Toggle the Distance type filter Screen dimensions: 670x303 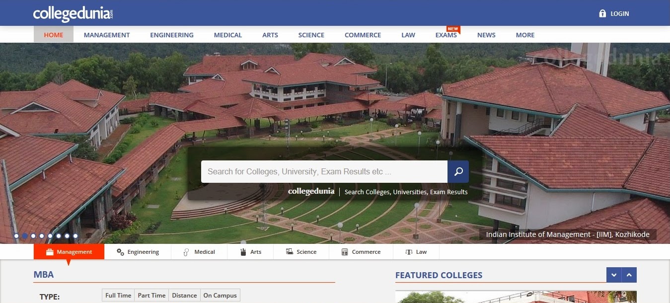[x=184, y=295]
